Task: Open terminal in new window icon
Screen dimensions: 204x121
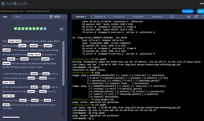Action: pos(197,17)
